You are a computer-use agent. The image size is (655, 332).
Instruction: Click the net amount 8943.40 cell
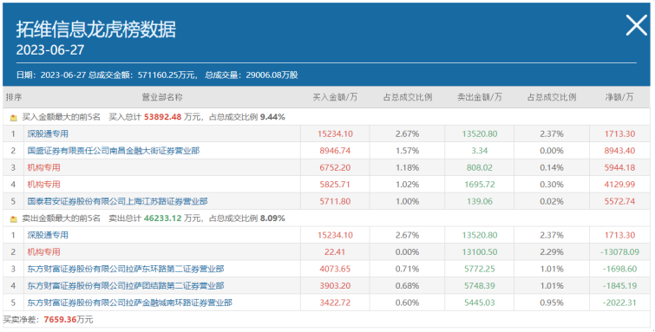click(619, 151)
